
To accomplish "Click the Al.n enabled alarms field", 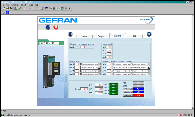I will coord(83,47).
